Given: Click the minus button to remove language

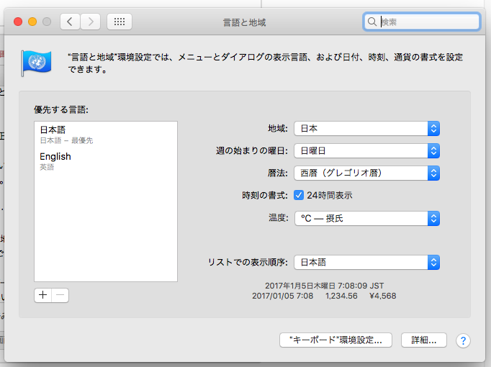Looking at the screenshot, I should pyautogui.click(x=60, y=295).
